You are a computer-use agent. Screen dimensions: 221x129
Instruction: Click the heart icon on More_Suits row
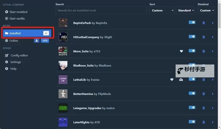181,51
